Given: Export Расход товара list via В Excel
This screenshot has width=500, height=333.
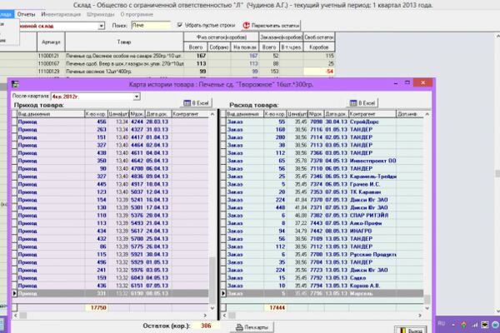Looking at the screenshot, I should (x=362, y=103).
